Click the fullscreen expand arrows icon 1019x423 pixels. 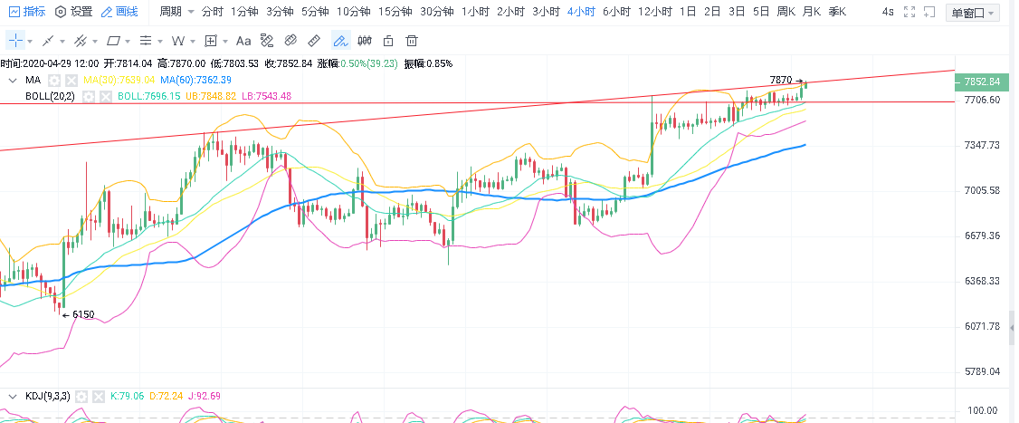[909, 12]
